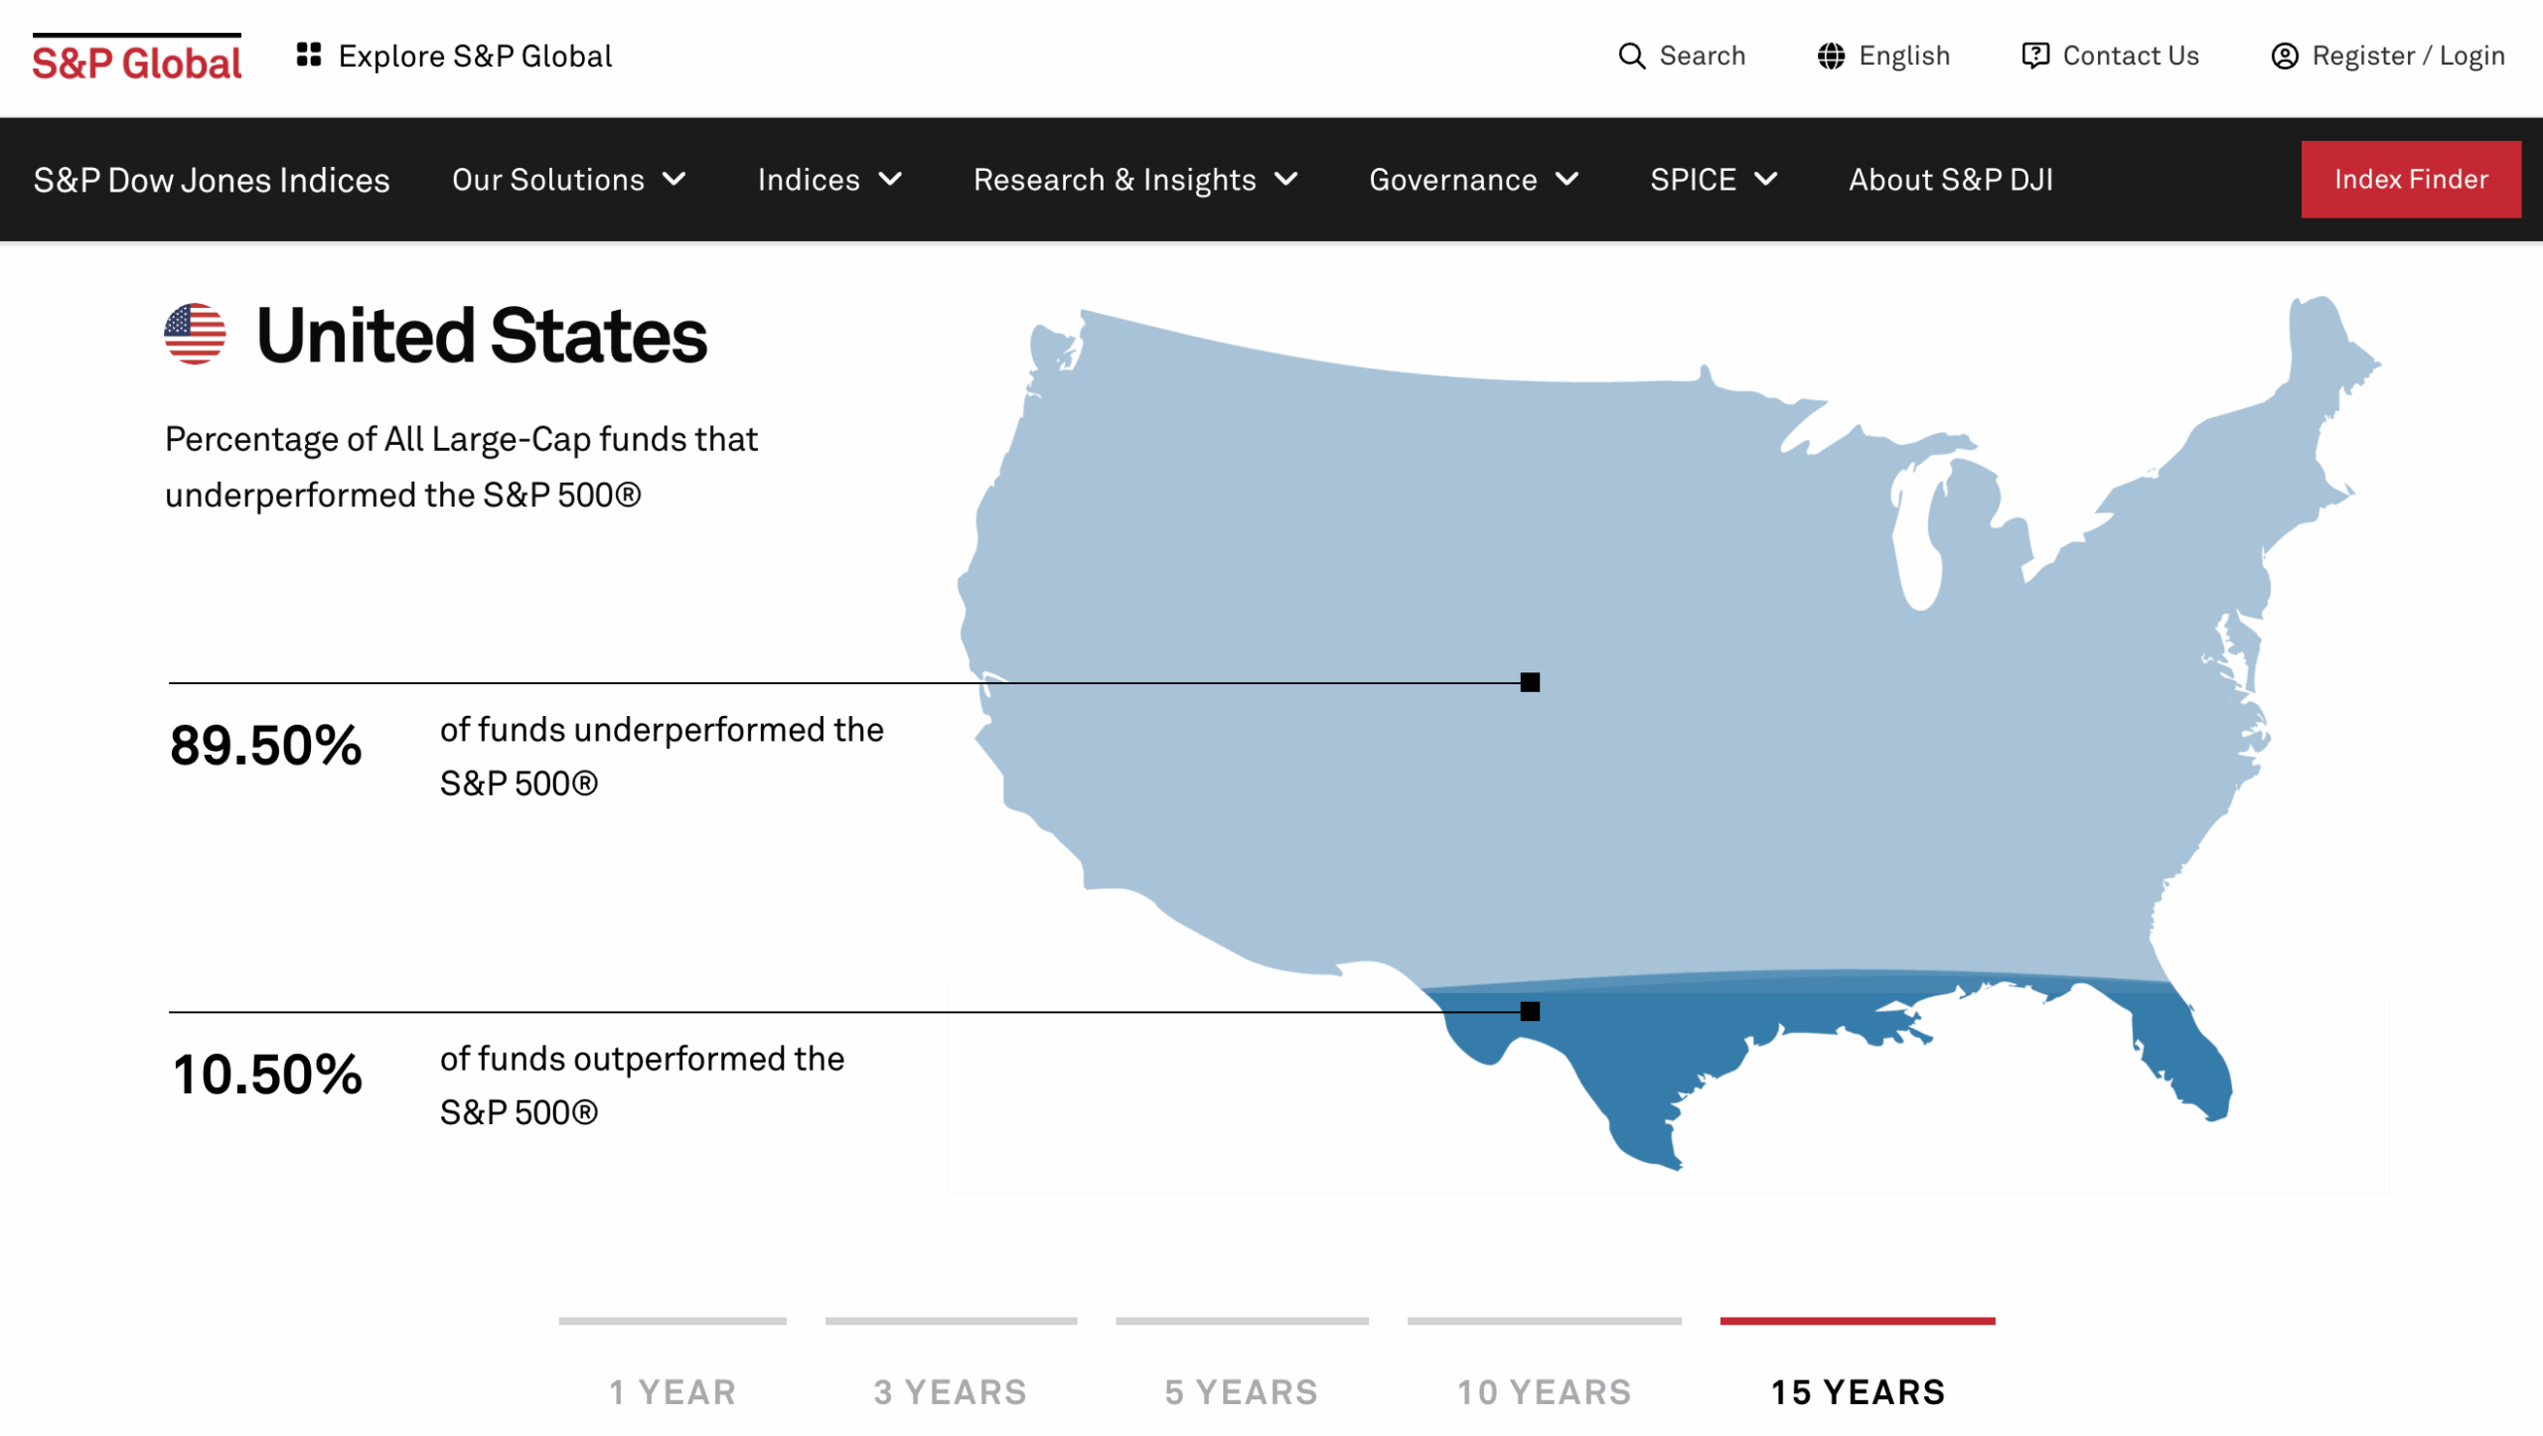
Task: Expand the Research & Insights chevron
Action: tap(1286, 180)
